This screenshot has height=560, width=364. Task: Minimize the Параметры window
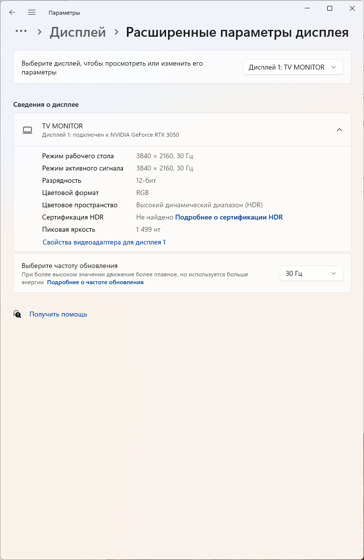coord(307,8)
